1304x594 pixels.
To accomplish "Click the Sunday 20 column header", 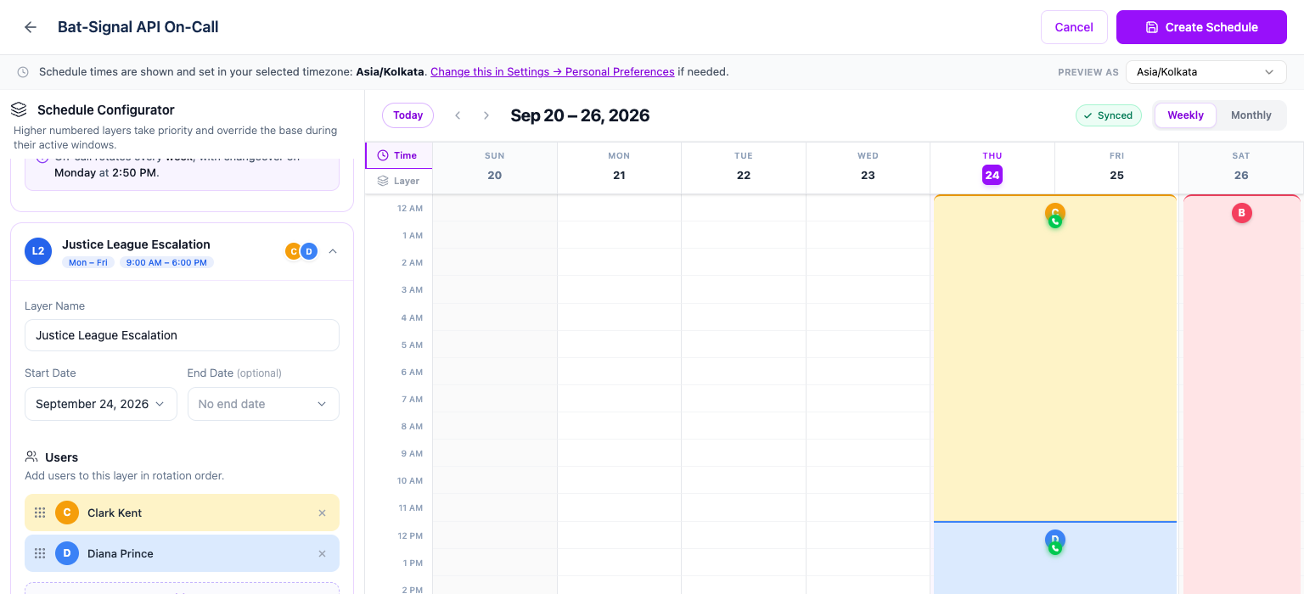I will 495,168.
